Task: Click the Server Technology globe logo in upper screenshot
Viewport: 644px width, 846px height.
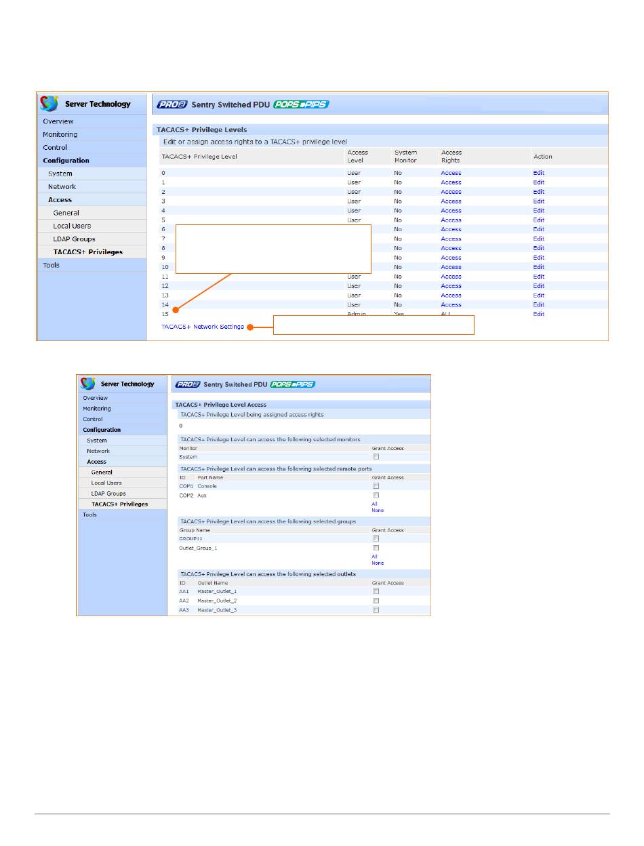Action: point(49,104)
